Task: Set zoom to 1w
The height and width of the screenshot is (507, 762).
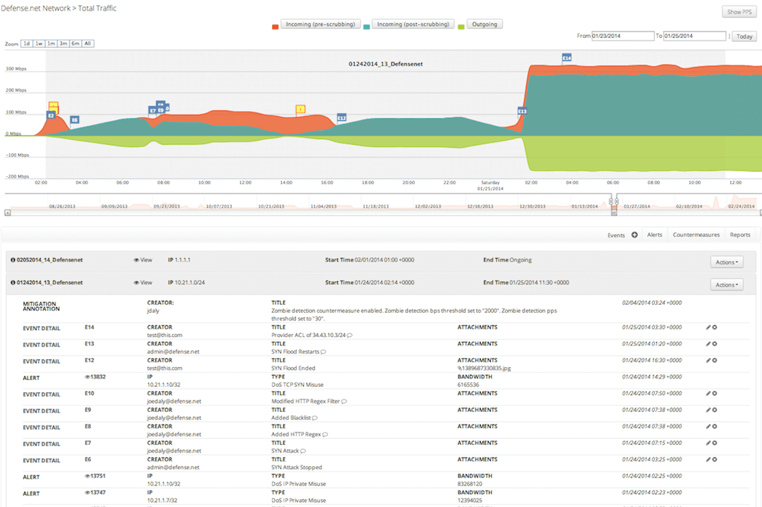Action: 39,44
